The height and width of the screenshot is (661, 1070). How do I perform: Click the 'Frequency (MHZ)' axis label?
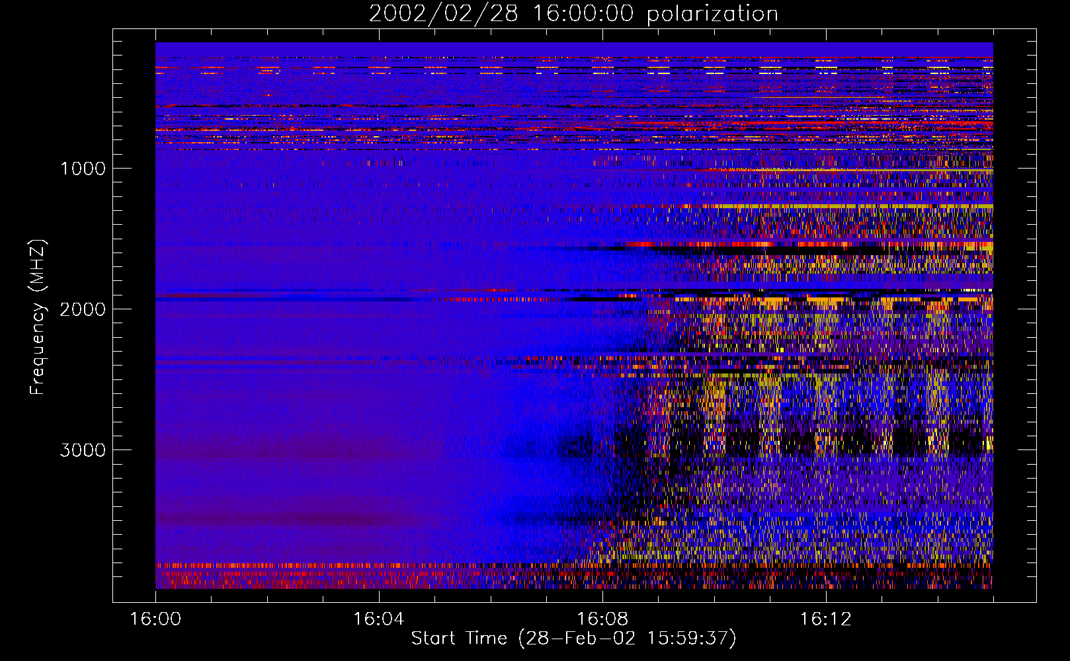[x=37, y=317]
